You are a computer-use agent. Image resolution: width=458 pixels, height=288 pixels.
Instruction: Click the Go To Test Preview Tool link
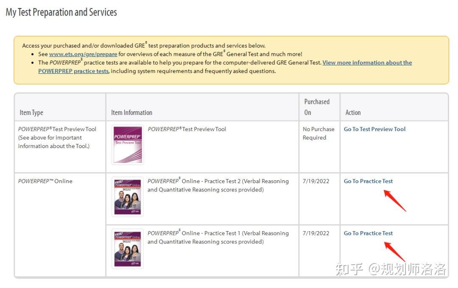click(374, 129)
